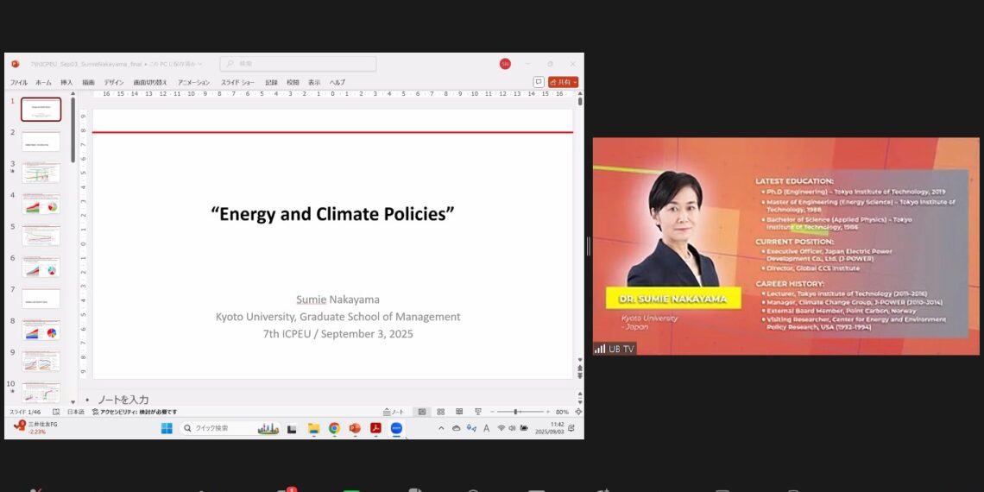The width and height of the screenshot is (984, 492).
Task: Click the PowerPoint search box
Action: point(298,64)
